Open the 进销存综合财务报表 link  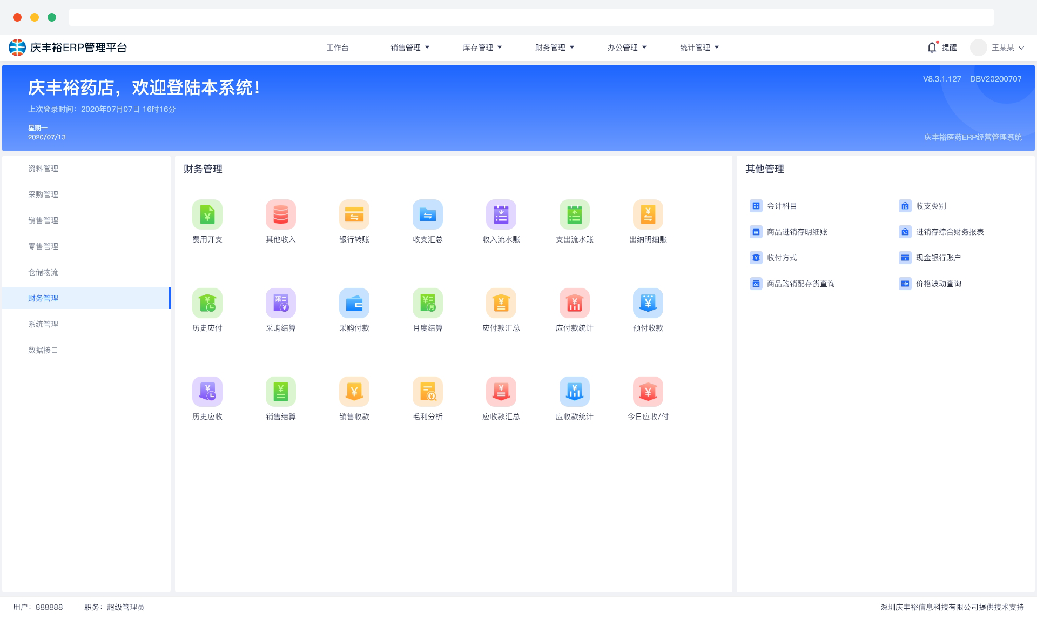(x=941, y=232)
